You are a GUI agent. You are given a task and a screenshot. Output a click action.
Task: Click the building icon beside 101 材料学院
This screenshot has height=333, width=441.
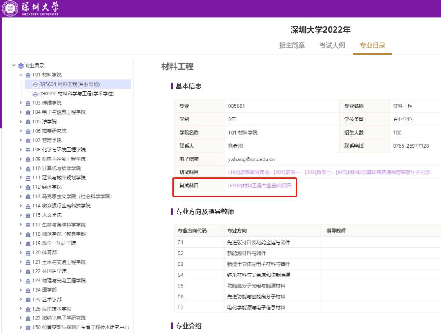coord(28,75)
